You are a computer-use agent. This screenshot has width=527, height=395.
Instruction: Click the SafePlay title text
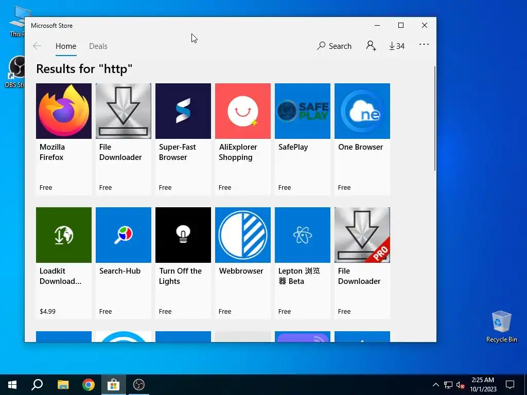pyautogui.click(x=293, y=147)
